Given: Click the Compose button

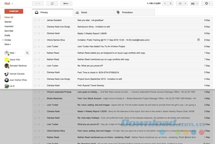Looking at the screenshot, I should click(x=13, y=11).
